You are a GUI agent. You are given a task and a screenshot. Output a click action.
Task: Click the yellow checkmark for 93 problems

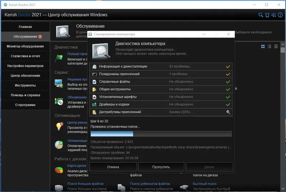tap(228, 67)
